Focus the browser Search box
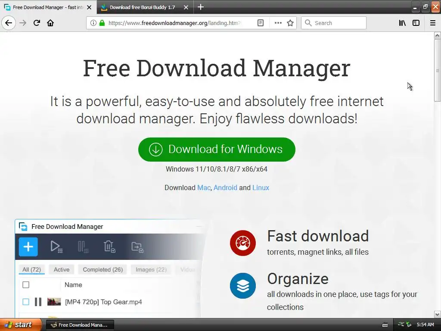The width and height of the screenshot is (441, 331). tap(334, 23)
